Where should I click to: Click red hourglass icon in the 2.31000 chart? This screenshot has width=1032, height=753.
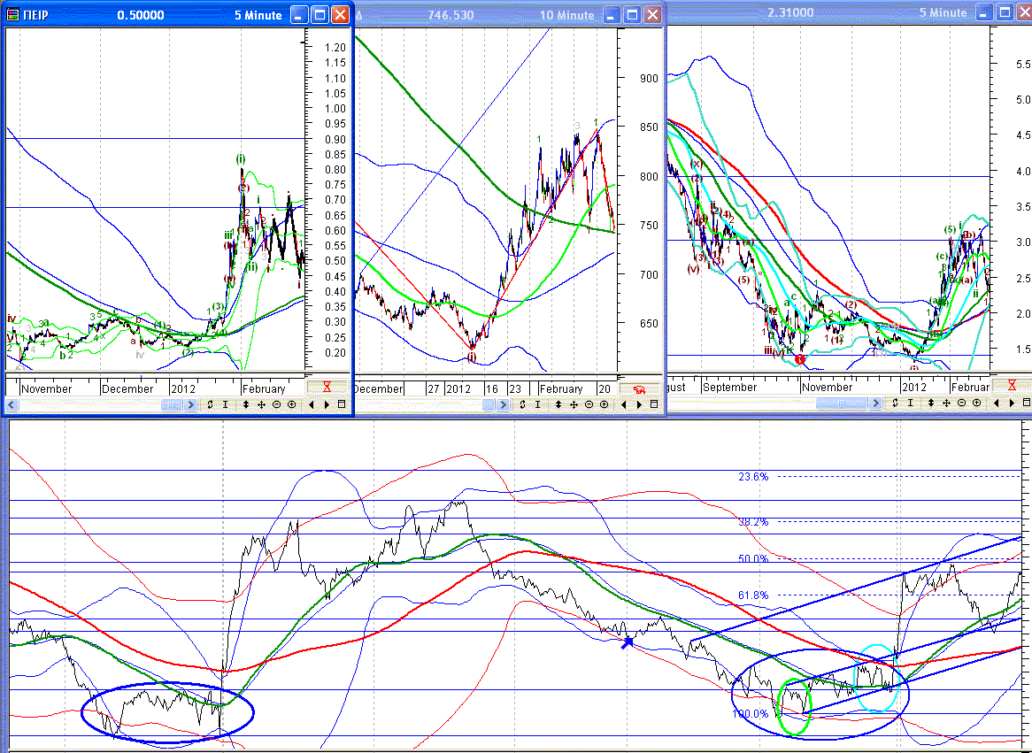pyautogui.click(x=1013, y=385)
